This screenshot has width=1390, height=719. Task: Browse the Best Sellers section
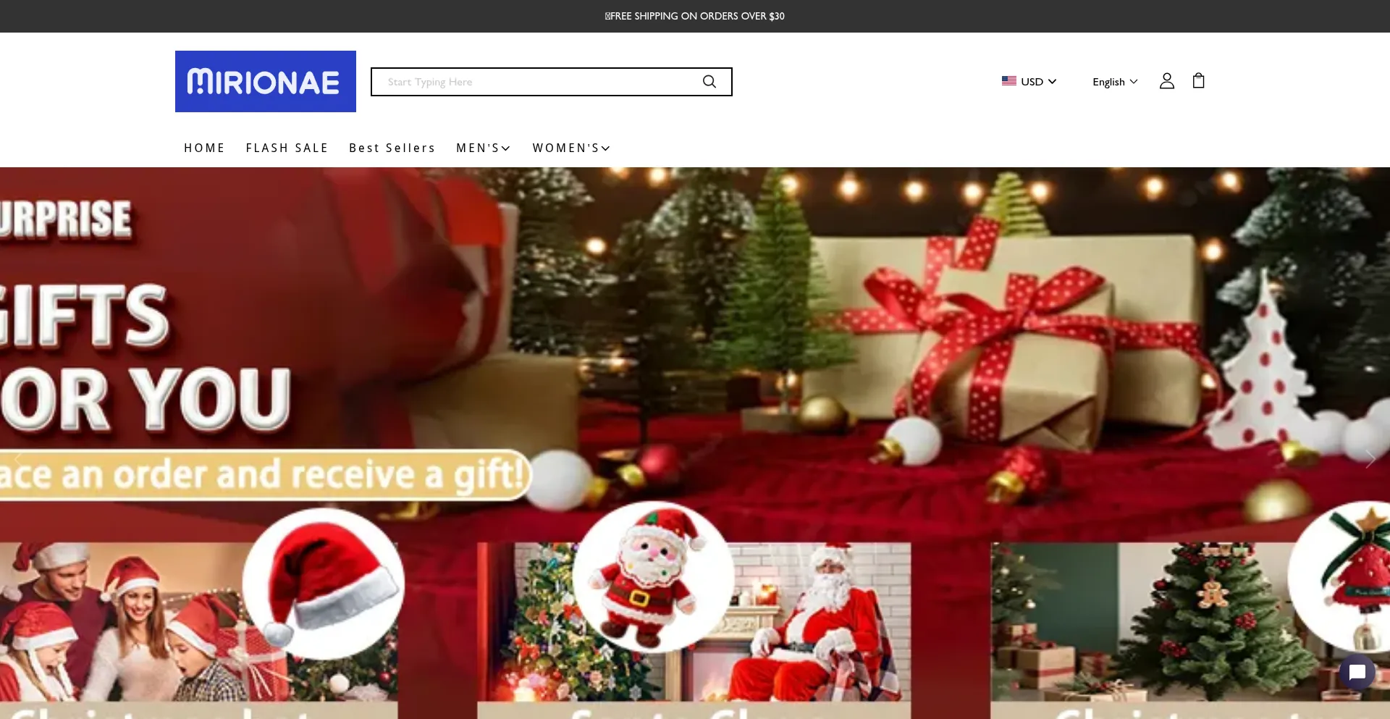pos(392,148)
